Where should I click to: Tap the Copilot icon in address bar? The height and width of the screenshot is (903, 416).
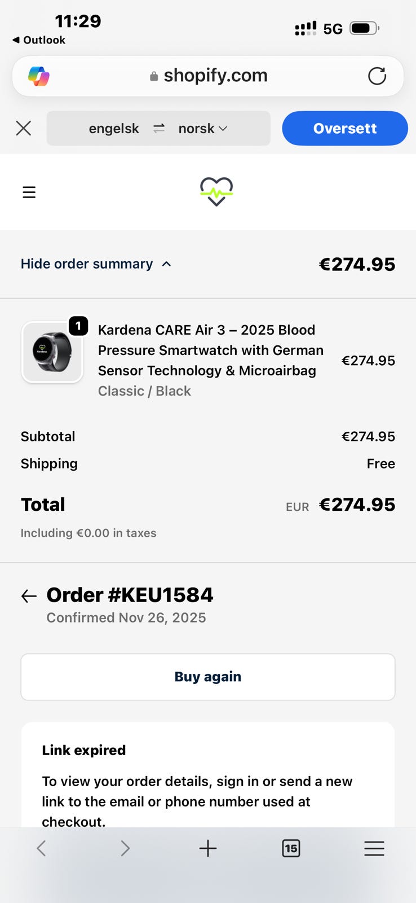39,76
